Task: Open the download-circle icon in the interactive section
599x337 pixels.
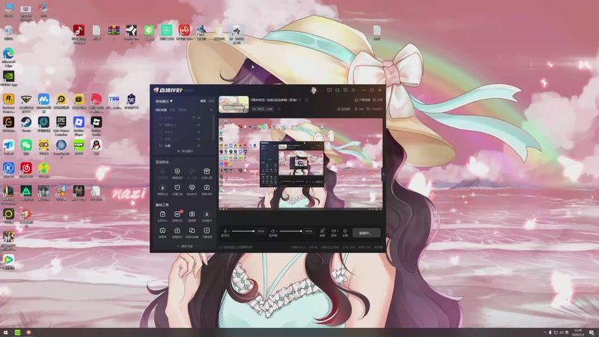Action: (162, 189)
